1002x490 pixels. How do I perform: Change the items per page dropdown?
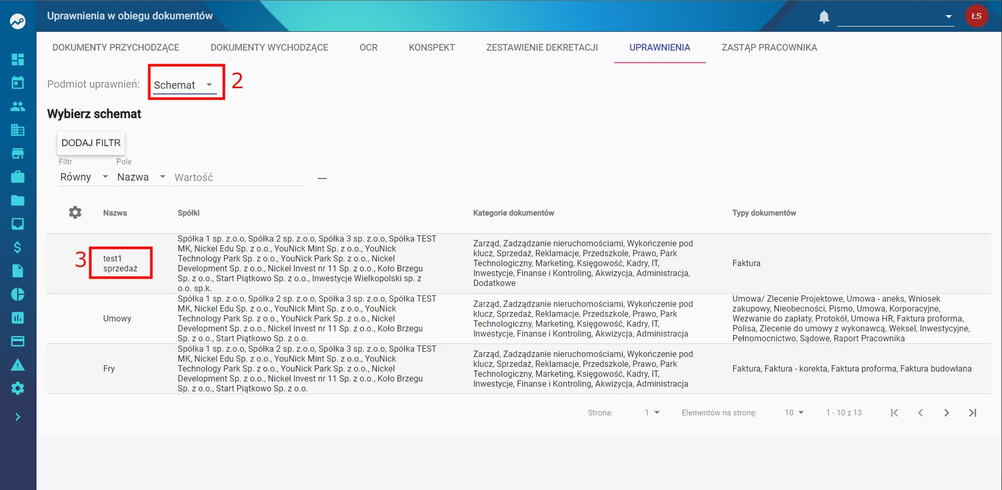tap(794, 413)
